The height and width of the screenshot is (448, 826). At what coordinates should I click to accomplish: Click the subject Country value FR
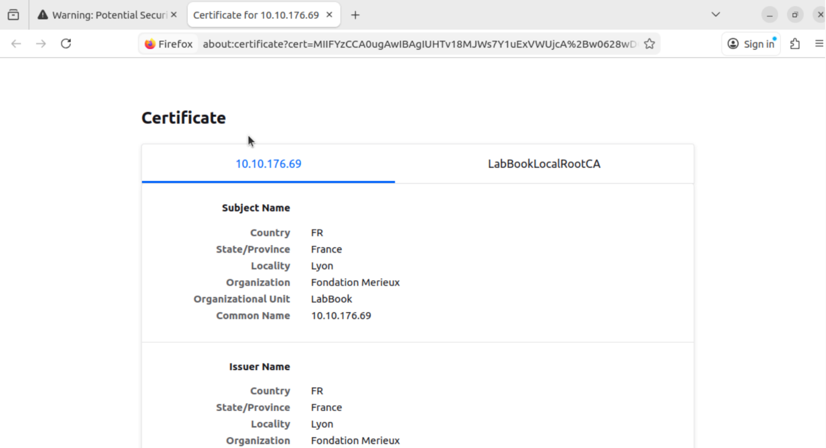[x=317, y=232]
